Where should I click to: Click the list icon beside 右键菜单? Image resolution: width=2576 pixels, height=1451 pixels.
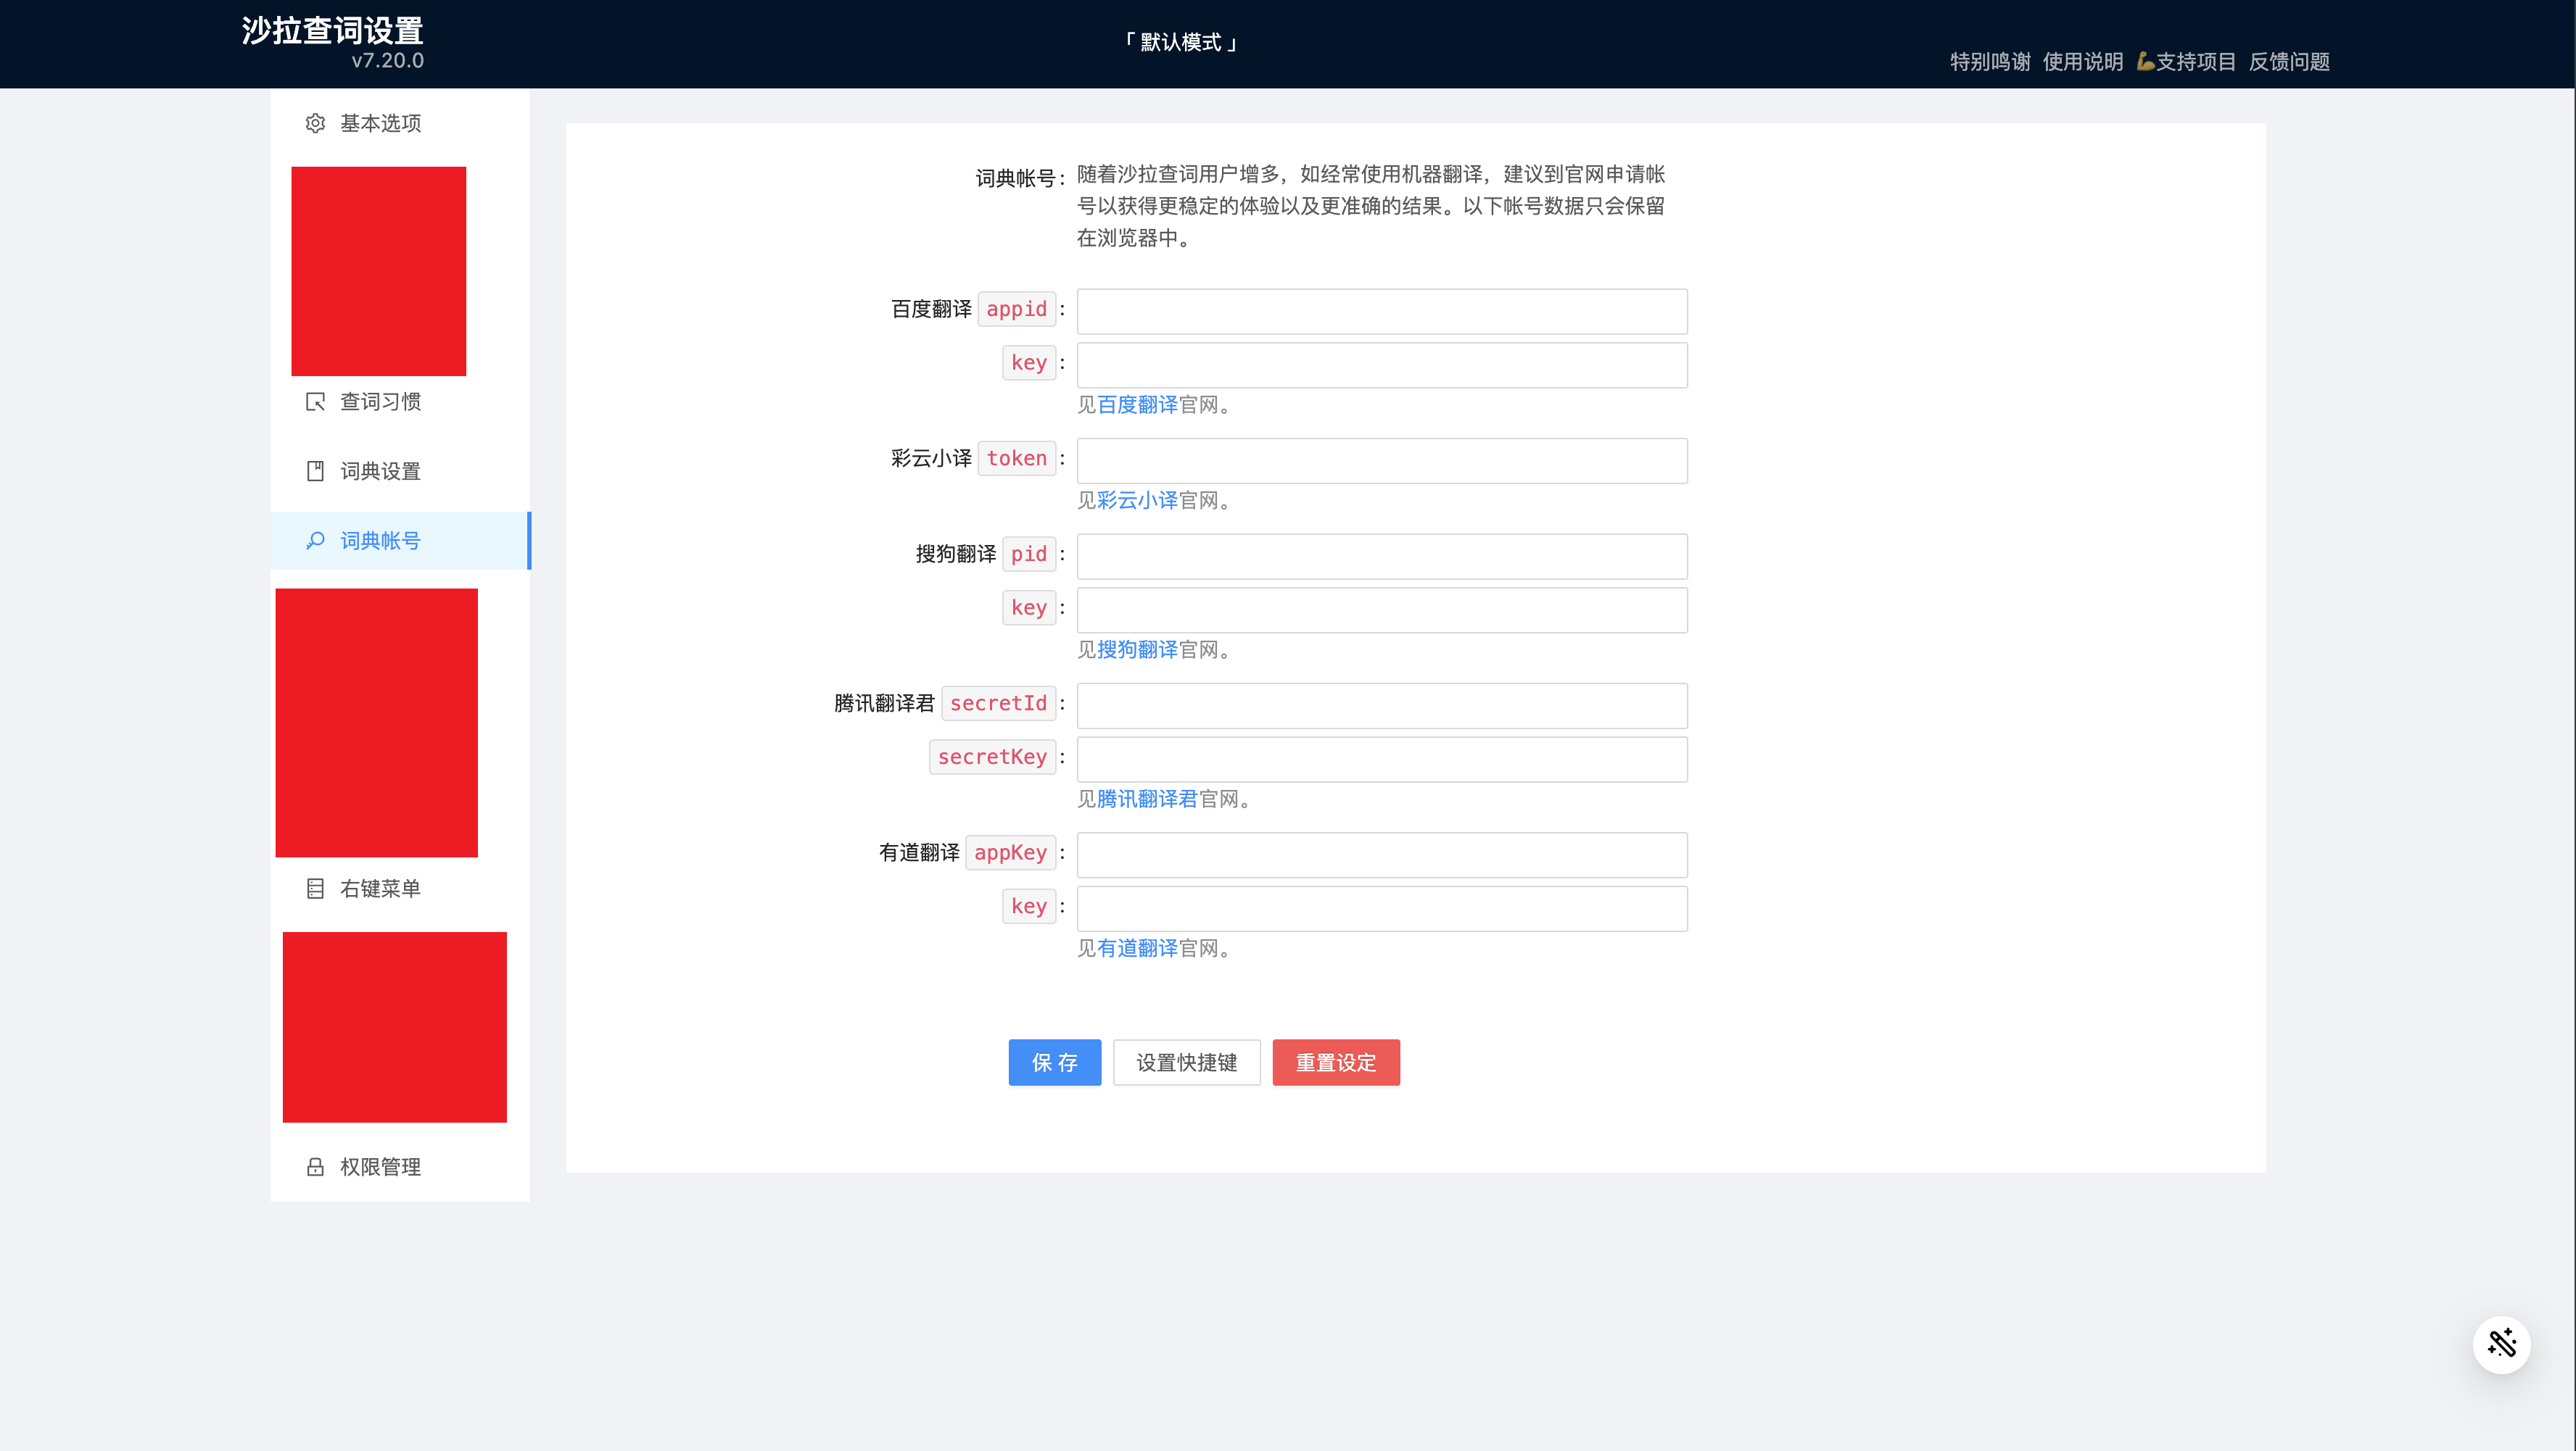315,889
